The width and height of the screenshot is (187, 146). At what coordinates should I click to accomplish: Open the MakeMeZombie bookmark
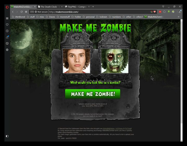point(154,17)
